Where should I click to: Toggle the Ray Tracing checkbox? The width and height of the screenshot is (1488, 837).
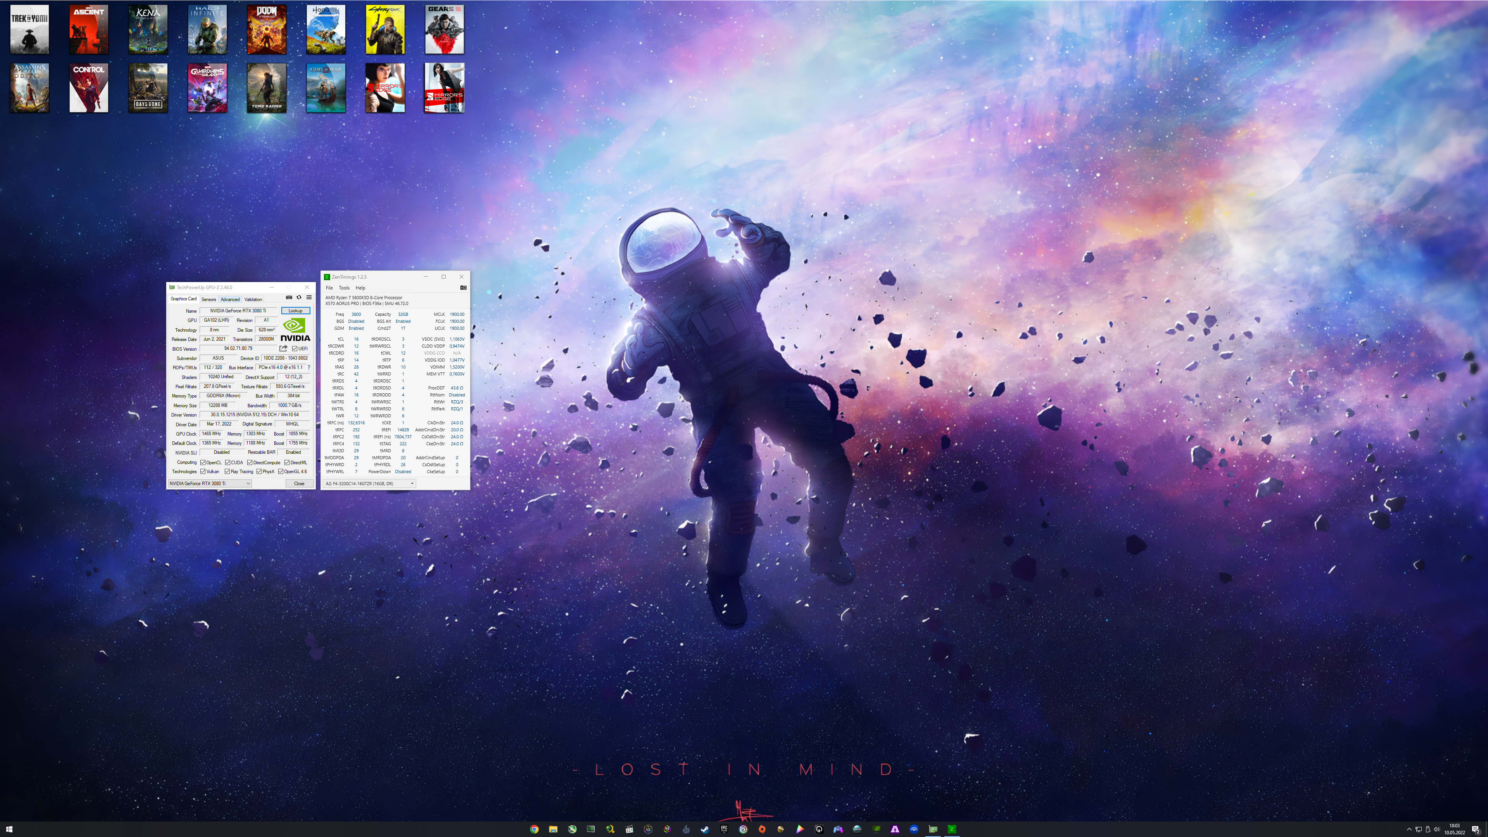(227, 471)
